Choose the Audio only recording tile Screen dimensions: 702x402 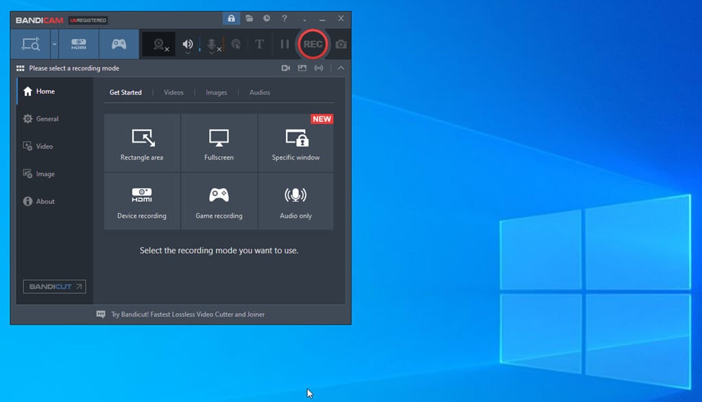click(296, 201)
